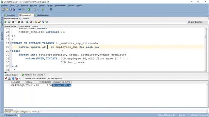Click the Unshared SQL Worksheet icon
209x117 pixels.
[x=36, y=22]
